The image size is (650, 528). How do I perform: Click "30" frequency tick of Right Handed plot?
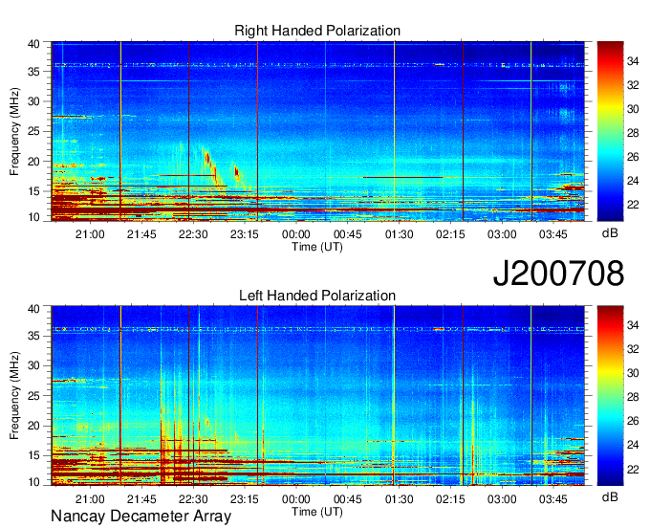(x=33, y=101)
